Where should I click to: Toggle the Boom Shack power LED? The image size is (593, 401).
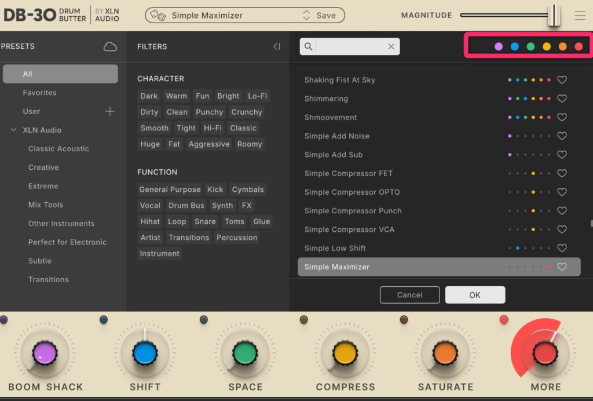[3, 319]
